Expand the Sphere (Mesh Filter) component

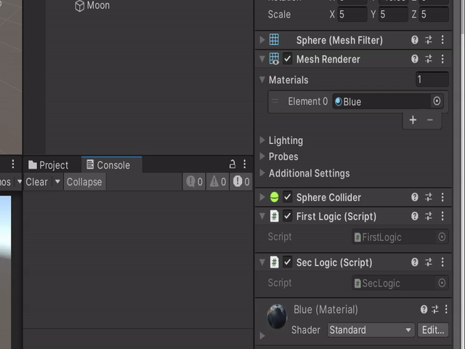coord(262,40)
